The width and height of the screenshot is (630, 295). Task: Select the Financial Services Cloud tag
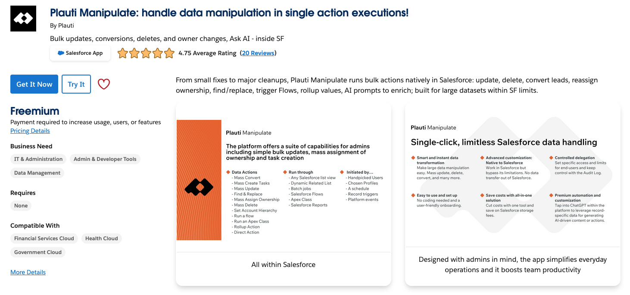point(44,239)
